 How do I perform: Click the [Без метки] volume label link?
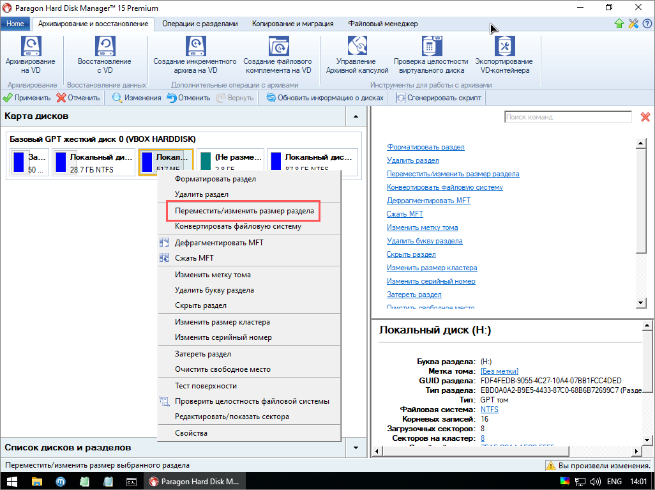coord(499,371)
